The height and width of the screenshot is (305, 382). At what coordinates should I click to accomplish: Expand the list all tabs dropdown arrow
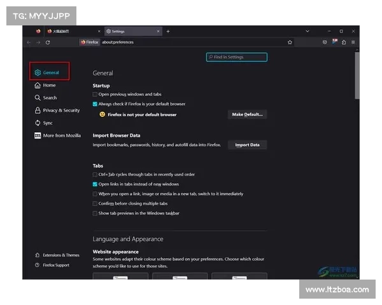pos(308,31)
